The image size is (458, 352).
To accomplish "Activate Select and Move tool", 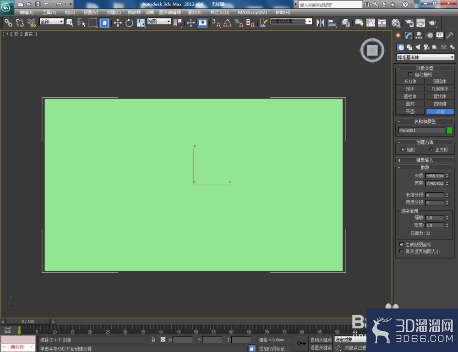I will coord(118,22).
